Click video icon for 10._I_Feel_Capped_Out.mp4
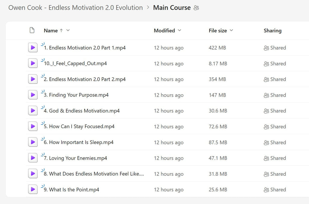 tap(33, 63)
